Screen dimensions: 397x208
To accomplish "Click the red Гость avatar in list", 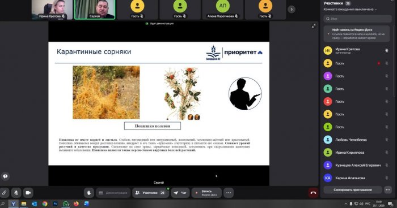I will 328,102.
